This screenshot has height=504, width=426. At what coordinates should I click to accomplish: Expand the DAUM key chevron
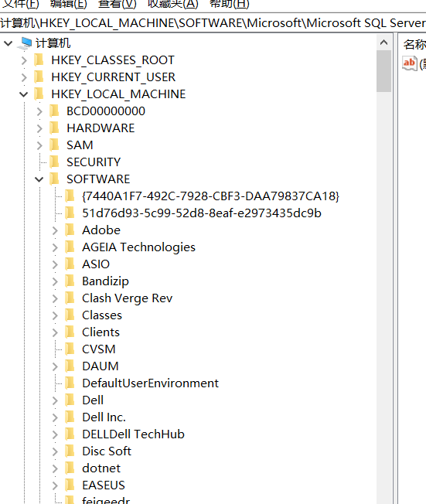coord(55,366)
